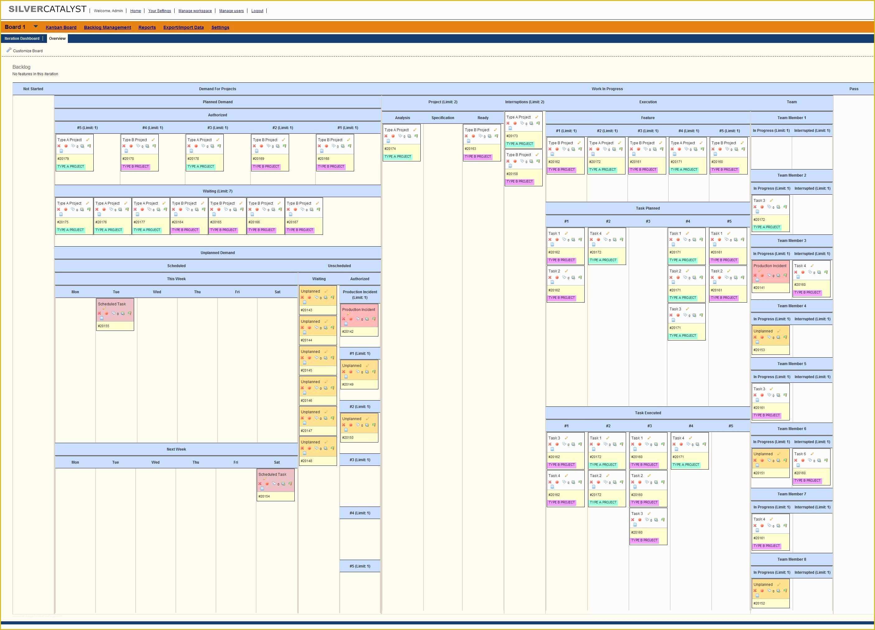This screenshot has height=630, width=875.
Task: Edit Analysis card #20174 with pencil
Action: pyautogui.click(x=415, y=130)
